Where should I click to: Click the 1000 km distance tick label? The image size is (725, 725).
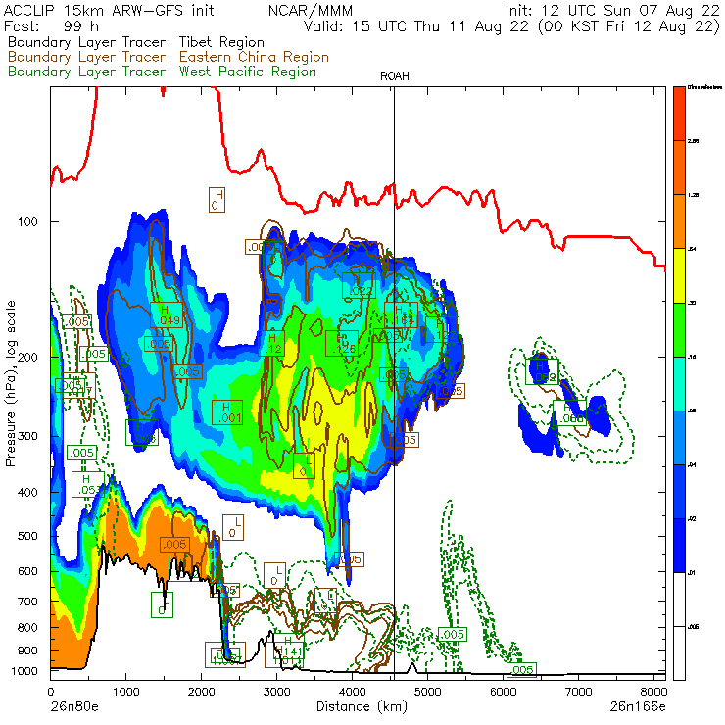coord(125,692)
